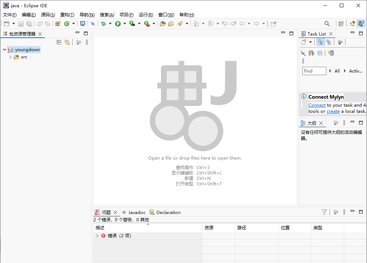Click the create local task link

coord(333,111)
